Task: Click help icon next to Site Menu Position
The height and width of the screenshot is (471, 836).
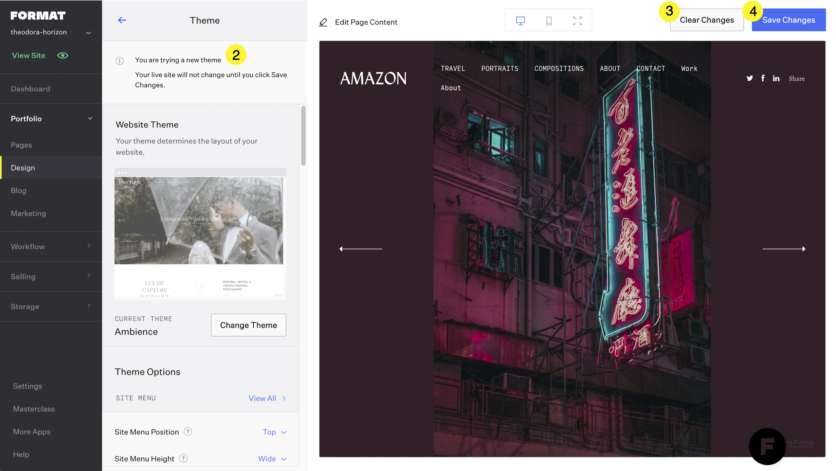Action: coord(188,432)
